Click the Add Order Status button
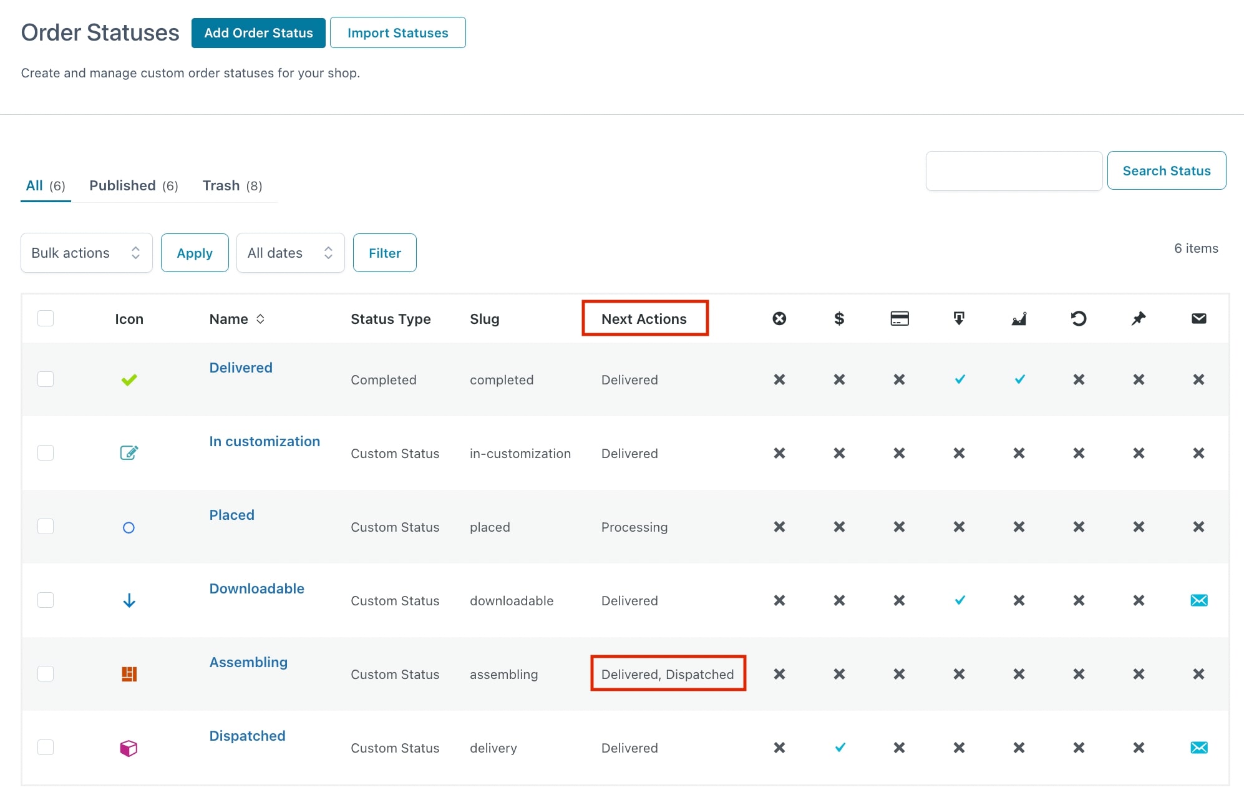Image resolution: width=1244 pixels, height=805 pixels. (258, 33)
